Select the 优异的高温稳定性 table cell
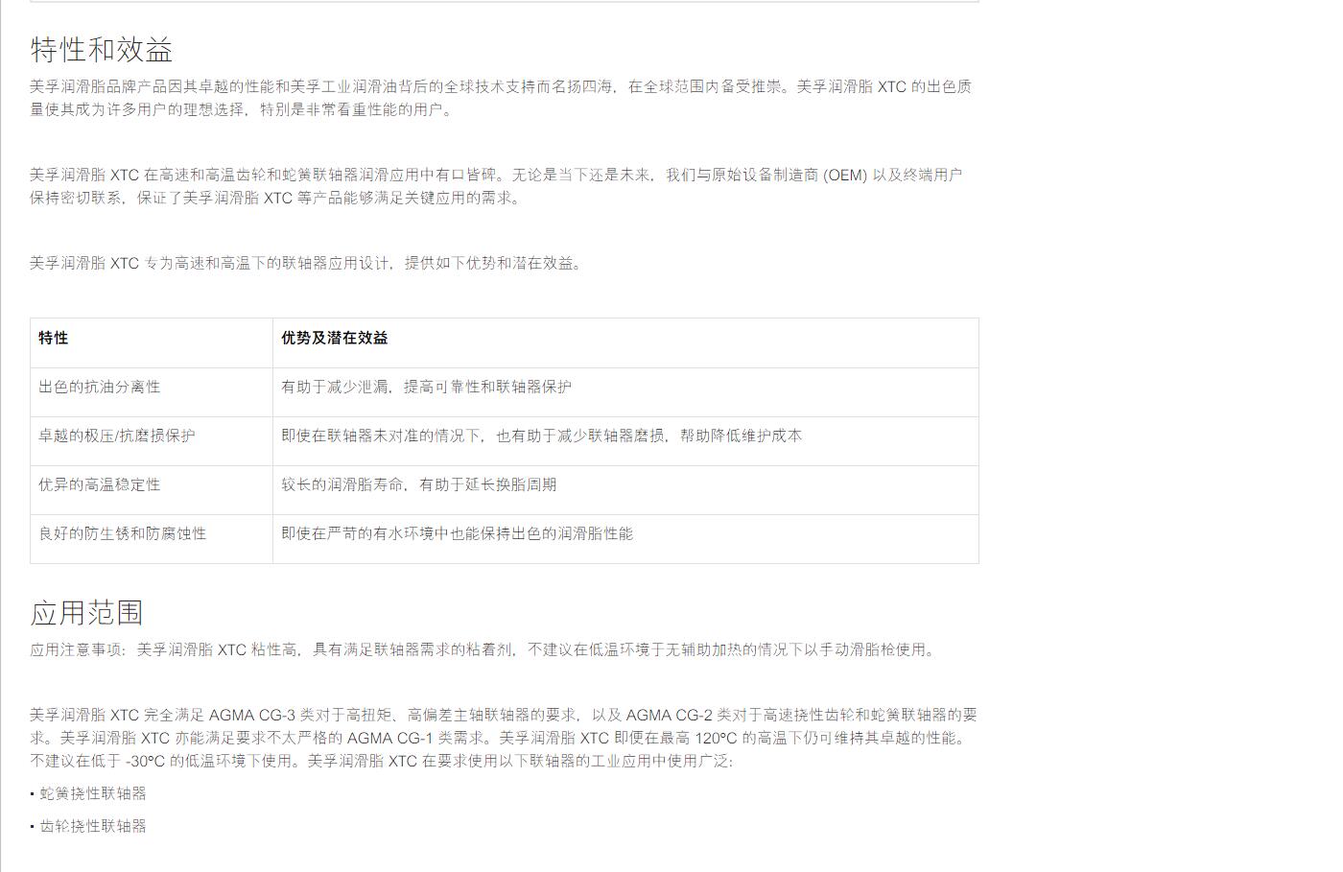1343x872 pixels. tap(152, 490)
